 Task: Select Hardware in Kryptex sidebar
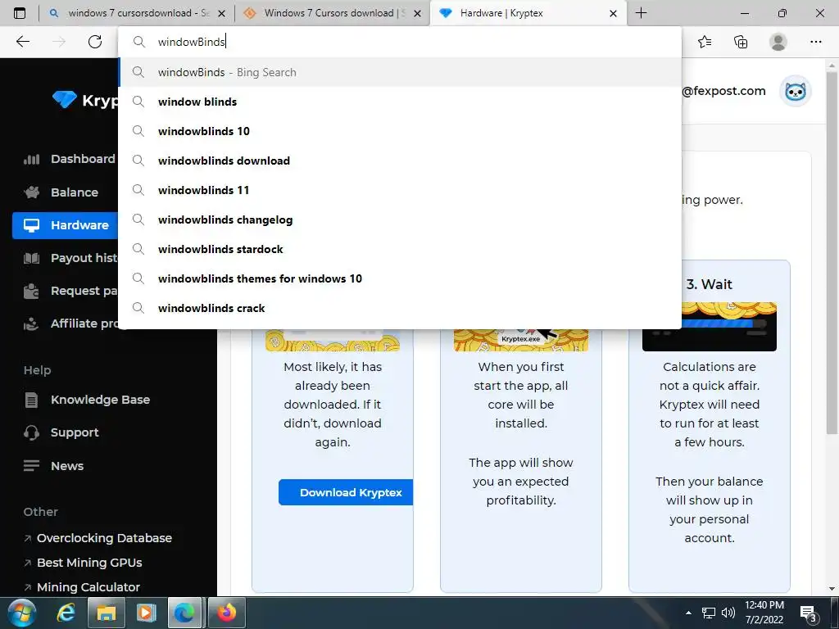tap(66, 225)
